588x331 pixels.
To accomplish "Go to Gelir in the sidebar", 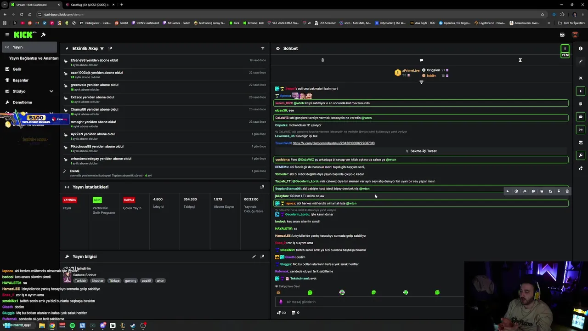I will coord(17,69).
